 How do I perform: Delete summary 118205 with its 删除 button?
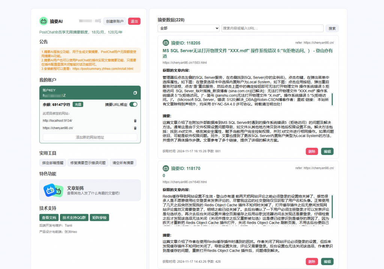(312, 151)
